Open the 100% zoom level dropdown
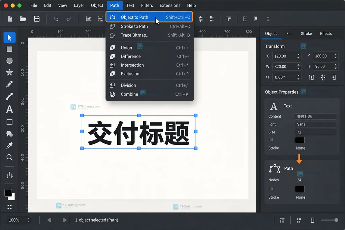The image size is (345, 230). coord(18,220)
